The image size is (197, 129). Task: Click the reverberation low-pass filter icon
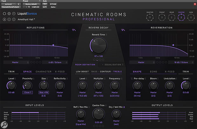click(x=123, y=30)
